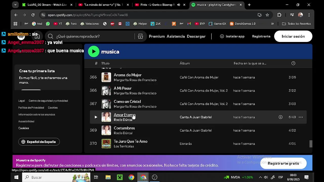Select the song Aroma de Mujer
324x182 pixels.
coord(128,75)
